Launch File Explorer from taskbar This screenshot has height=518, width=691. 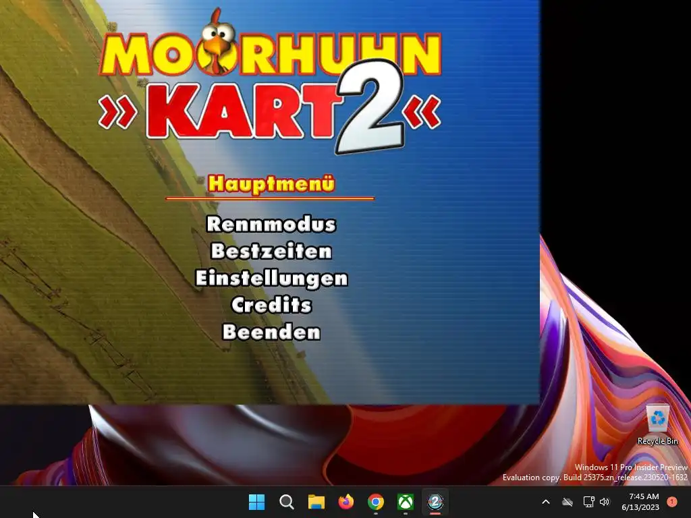[x=316, y=502]
